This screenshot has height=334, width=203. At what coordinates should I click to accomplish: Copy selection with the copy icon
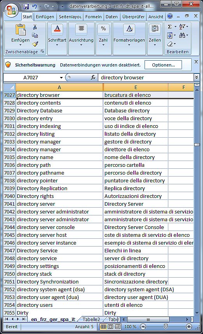(x=35, y=35)
